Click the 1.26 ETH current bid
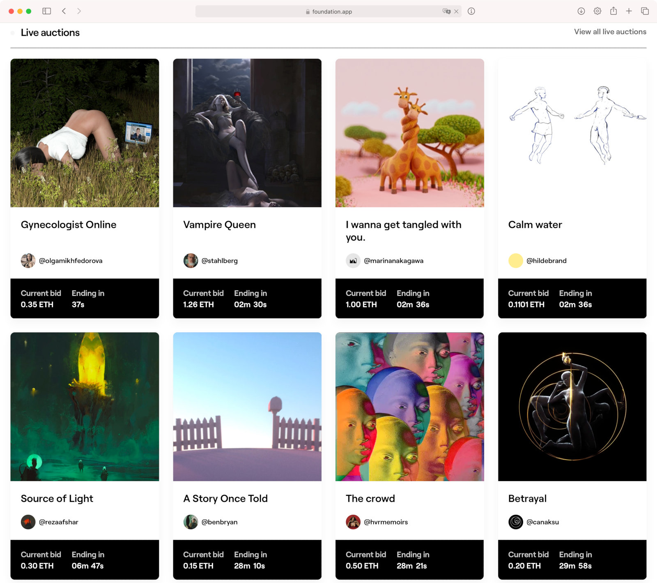This screenshot has height=583, width=657. pyautogui.click(x=199, y=305)
